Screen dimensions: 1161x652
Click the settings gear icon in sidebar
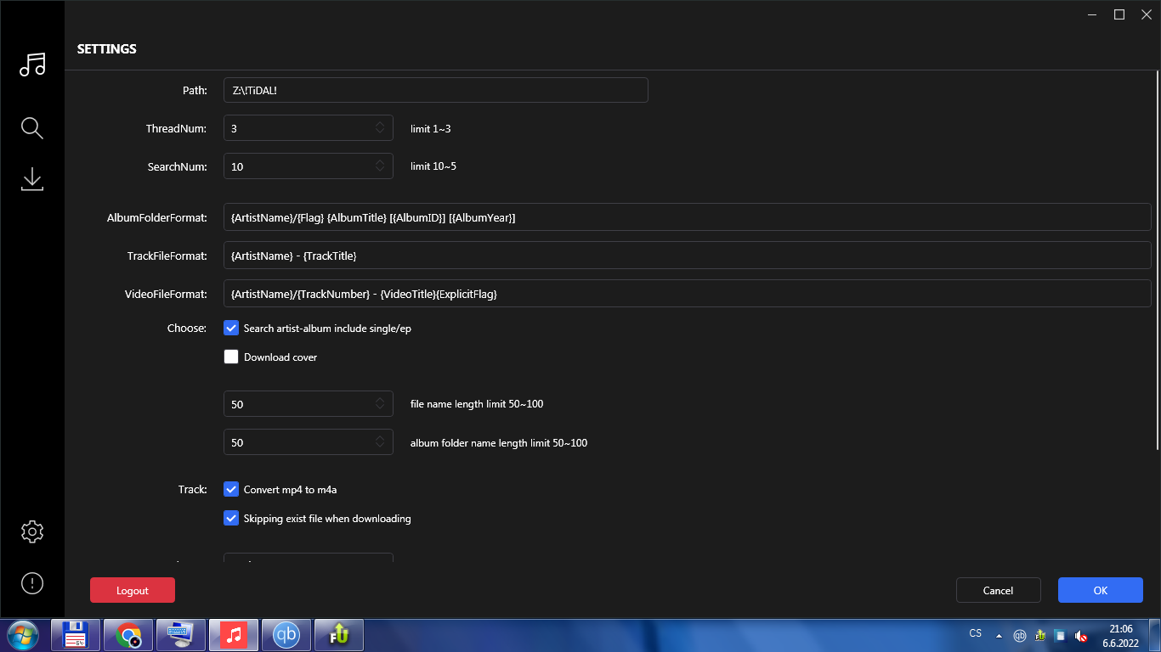(32, 531)
